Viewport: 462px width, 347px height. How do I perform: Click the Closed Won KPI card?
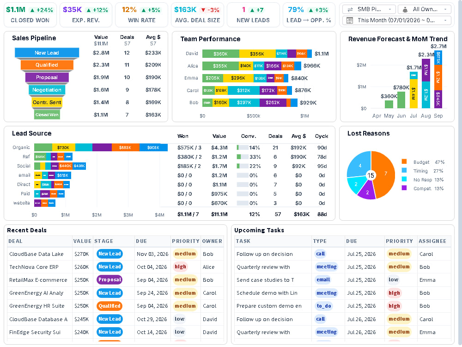click(30, 15)
